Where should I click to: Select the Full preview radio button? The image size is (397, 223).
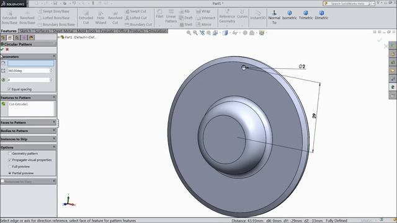click(10, 167)
